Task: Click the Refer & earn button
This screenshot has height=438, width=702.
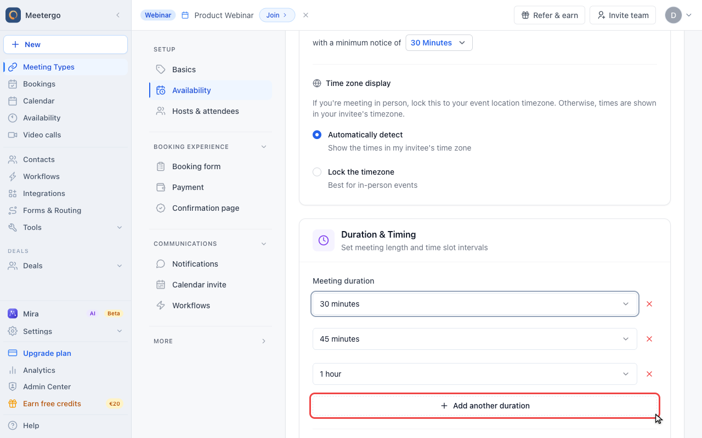Action: (550, 15)
